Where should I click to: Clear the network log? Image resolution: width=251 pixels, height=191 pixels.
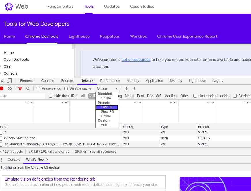[x=10, y=88]
